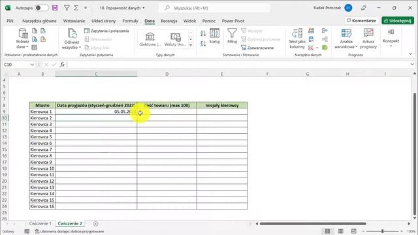Click into the formula bar field
Viewport: 418px width, 235px height.
pos(238,65)
